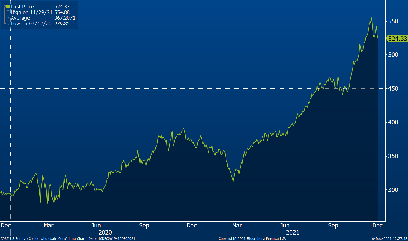The width and height of the screenshot is (408, 241).
Task: Select 'Low on 03/12/20' legend entry
Action: (x=31, y=24)
